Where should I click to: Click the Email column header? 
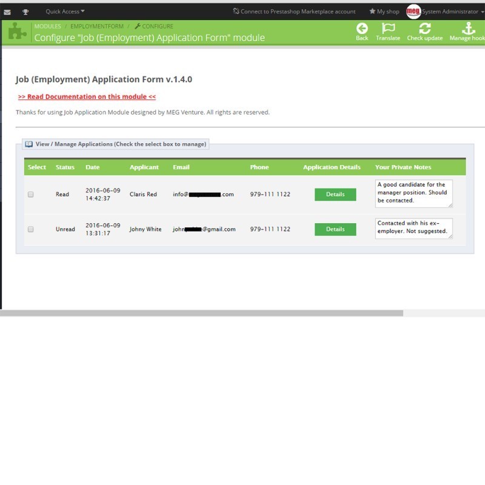tap(181, 167)
